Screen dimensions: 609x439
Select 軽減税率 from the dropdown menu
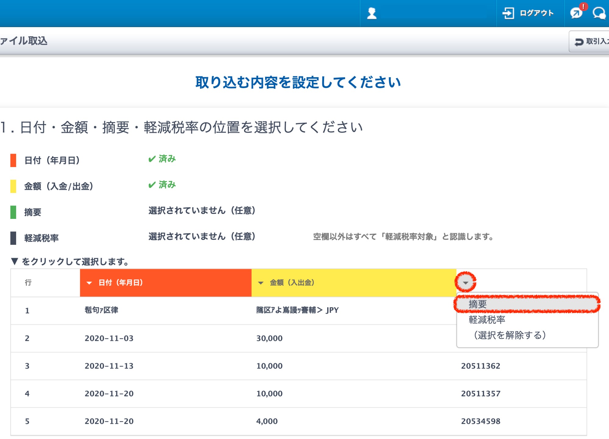click(x=487, y=319)
